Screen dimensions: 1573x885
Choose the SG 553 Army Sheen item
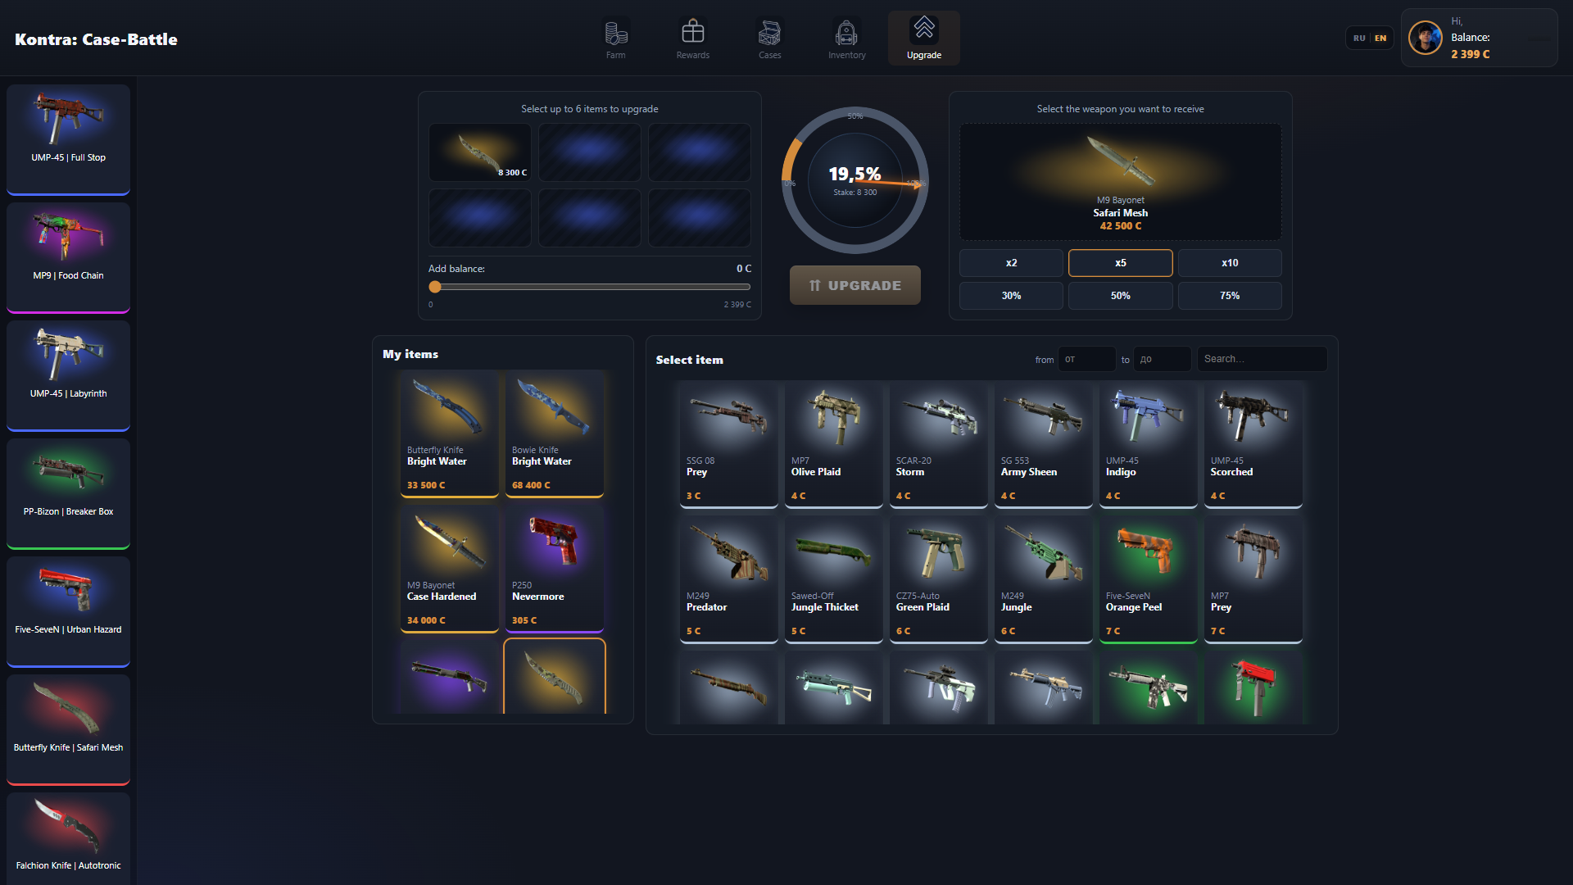point(1044,445)
